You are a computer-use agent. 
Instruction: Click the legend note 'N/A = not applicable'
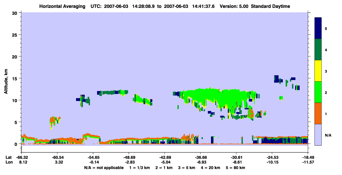[104, 168]
